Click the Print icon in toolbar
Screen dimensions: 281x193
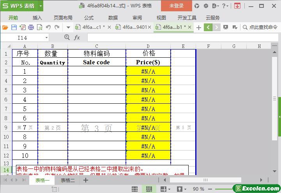(x=31, y=27)
